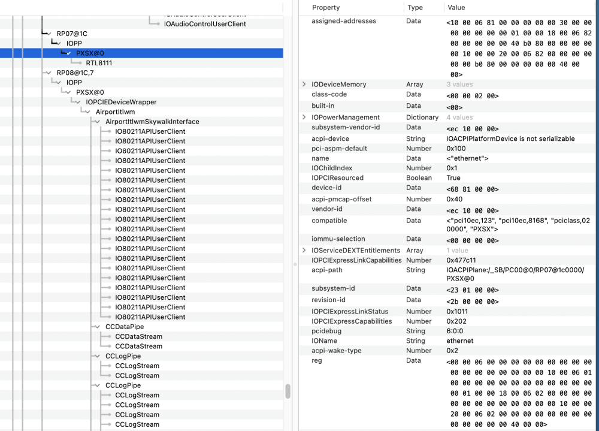Select the iommu-selection property name

click(x=338, y=239)
